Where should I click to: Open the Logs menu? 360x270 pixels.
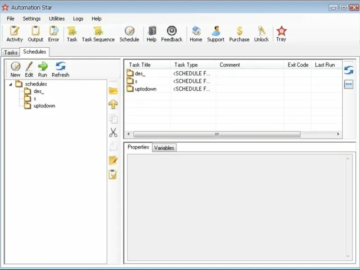click(x=78, y=18)
